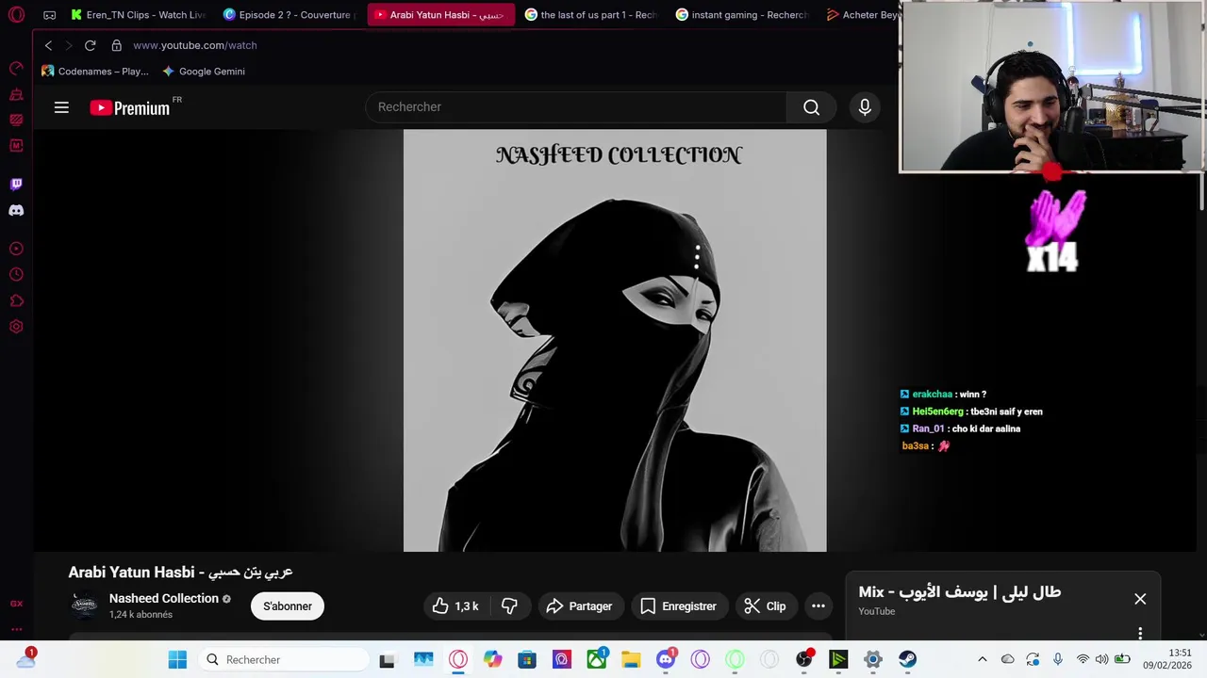
Task: View site info via padlock icon
Action: point(116,45)
